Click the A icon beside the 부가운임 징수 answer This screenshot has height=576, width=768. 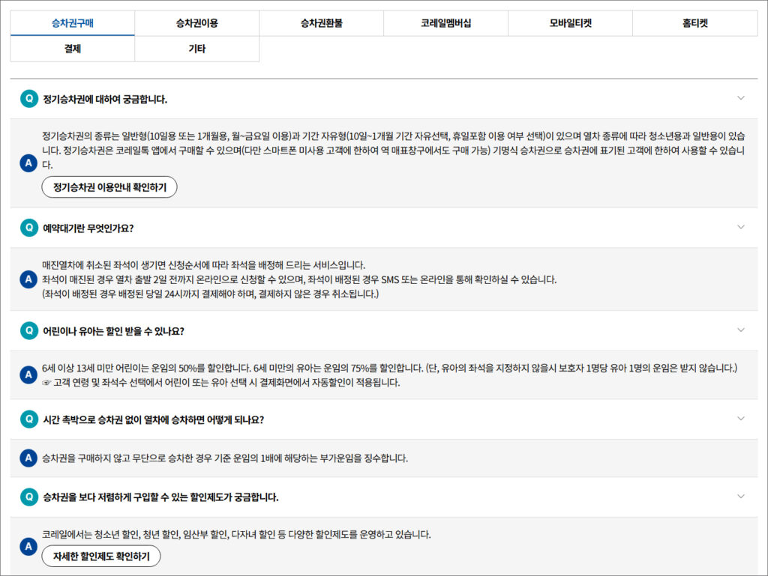[x=28, y=458]
